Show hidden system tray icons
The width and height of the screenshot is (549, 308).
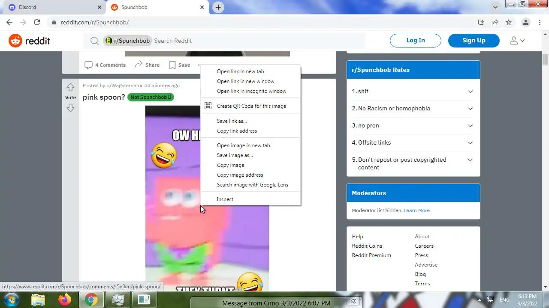point(480,299)
